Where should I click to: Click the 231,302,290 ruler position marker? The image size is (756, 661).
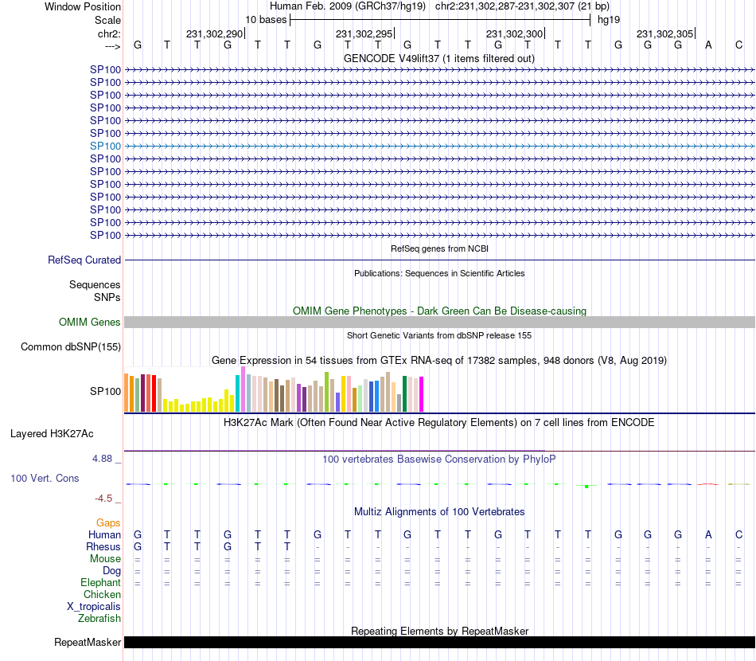pyautogui.click(x=215, y=33)
